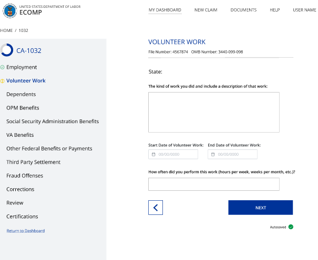The image size is (318, 260).
Task: Go to New Claim in top navigation
Action: click(206, 10)
